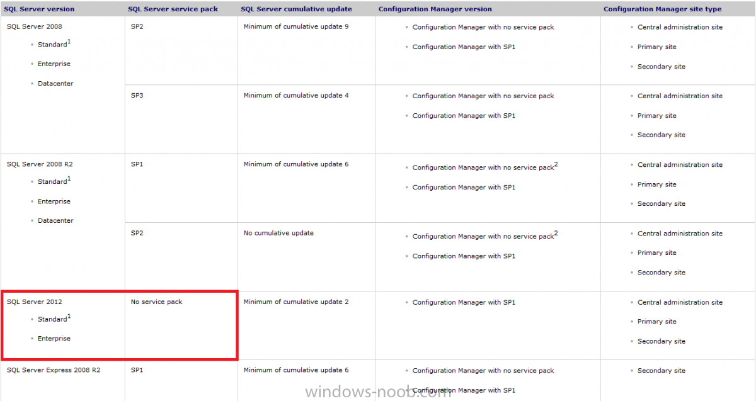
Task: Click Secondary site in No cumulative update row
Action: pos(661,273)
